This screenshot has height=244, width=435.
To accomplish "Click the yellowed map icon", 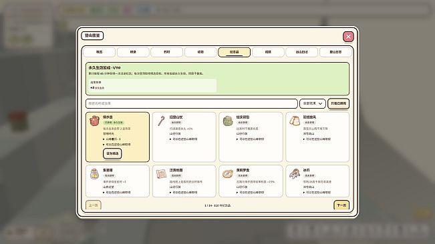I will [x=161, y=174].
